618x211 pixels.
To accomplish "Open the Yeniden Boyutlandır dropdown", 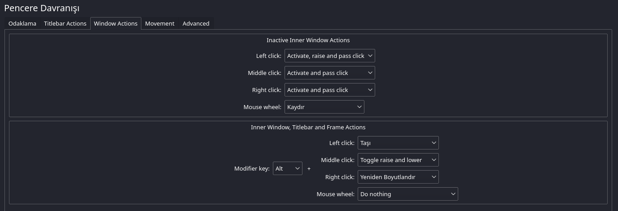I will tap(398, 177).
